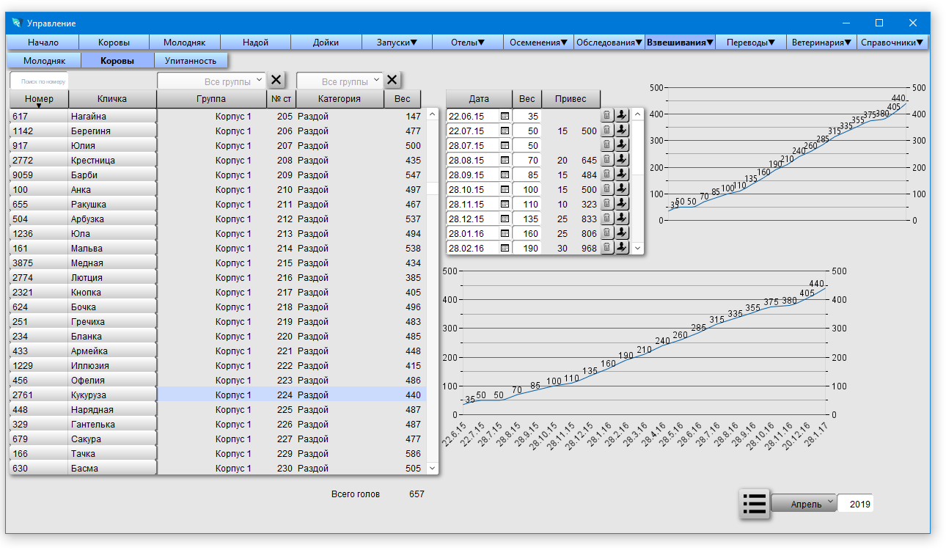
Task: Click stamp icon for 22.06.15 row
Action: pos(622,116)
